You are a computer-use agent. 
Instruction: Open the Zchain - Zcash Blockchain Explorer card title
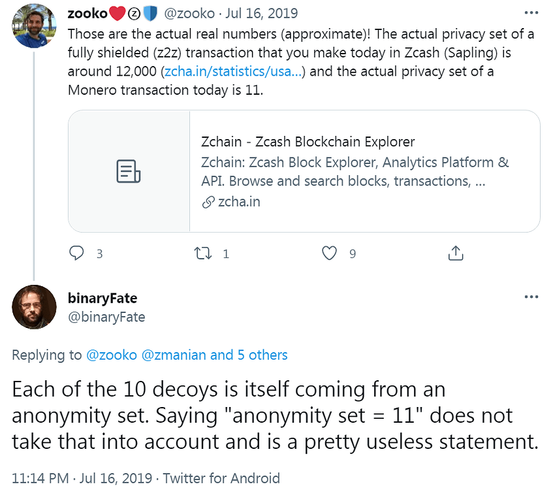pos(308,142)
